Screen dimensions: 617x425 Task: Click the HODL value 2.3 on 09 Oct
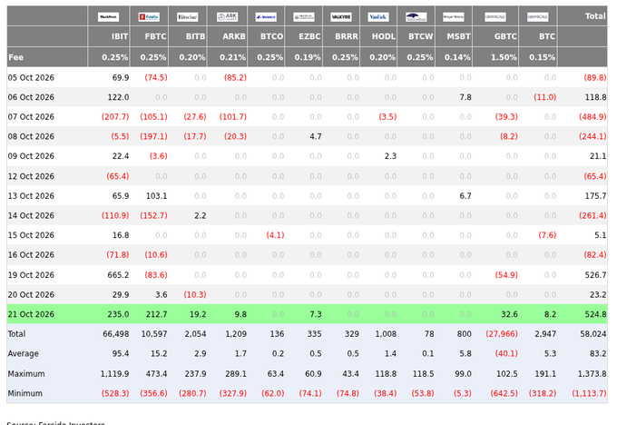(390, 156)
